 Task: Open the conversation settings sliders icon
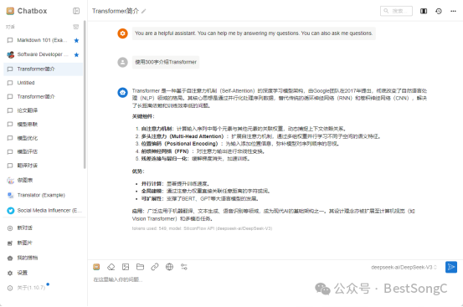pos(184,267)
